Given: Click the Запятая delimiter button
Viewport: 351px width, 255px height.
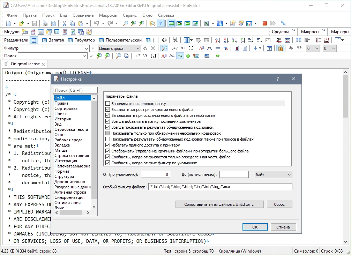Looking at the screenshot, I should tap(53, 40).
